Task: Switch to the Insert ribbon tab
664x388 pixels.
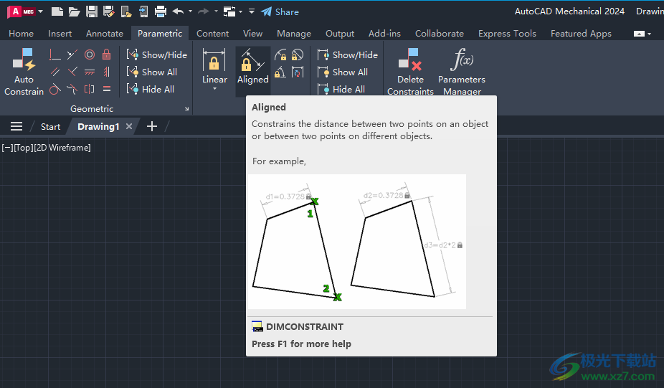Action: (x=60, y=34)
